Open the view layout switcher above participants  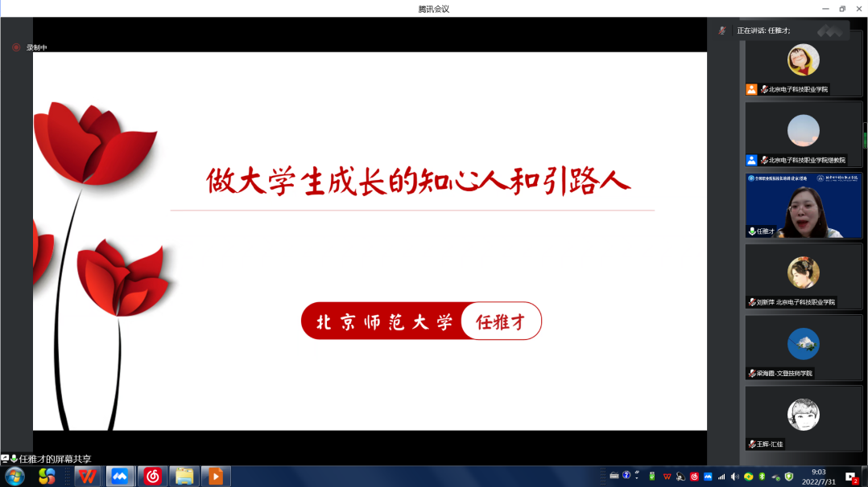(x=829, y=31)
